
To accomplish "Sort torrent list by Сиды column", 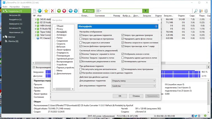I will [192, 16].
